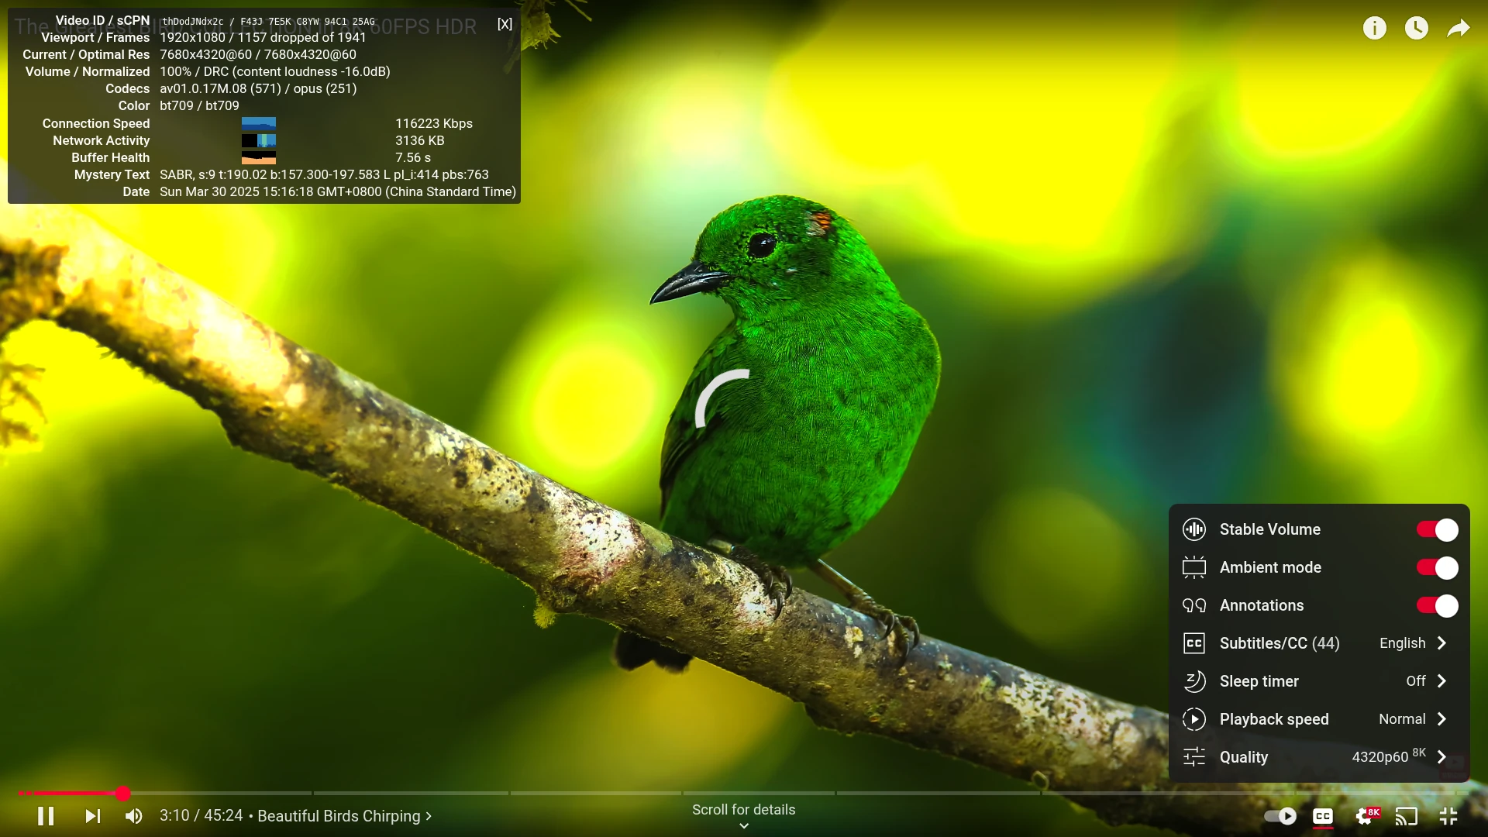The height and width of the screenshot is (837, 1488).
Task: Click the Share arrow icon
Action: (1459, 29)
